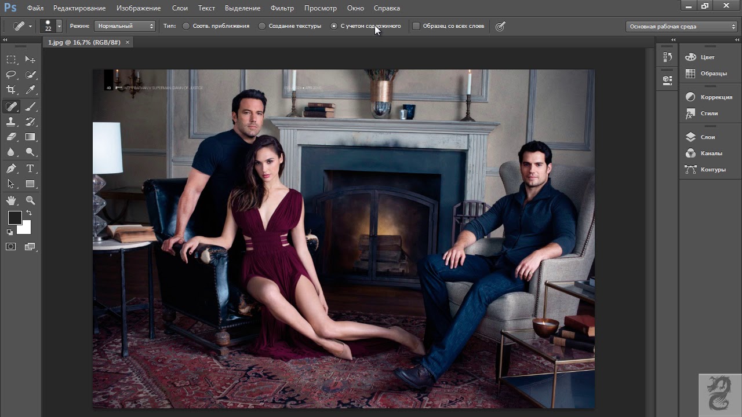
Task: Swap foreground and background colors
Action: coord(29,214)
